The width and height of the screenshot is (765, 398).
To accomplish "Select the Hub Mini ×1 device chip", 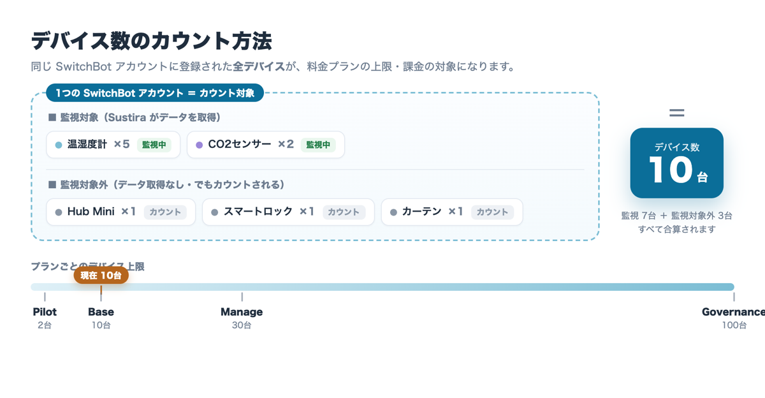I will [x=121, y=212].
